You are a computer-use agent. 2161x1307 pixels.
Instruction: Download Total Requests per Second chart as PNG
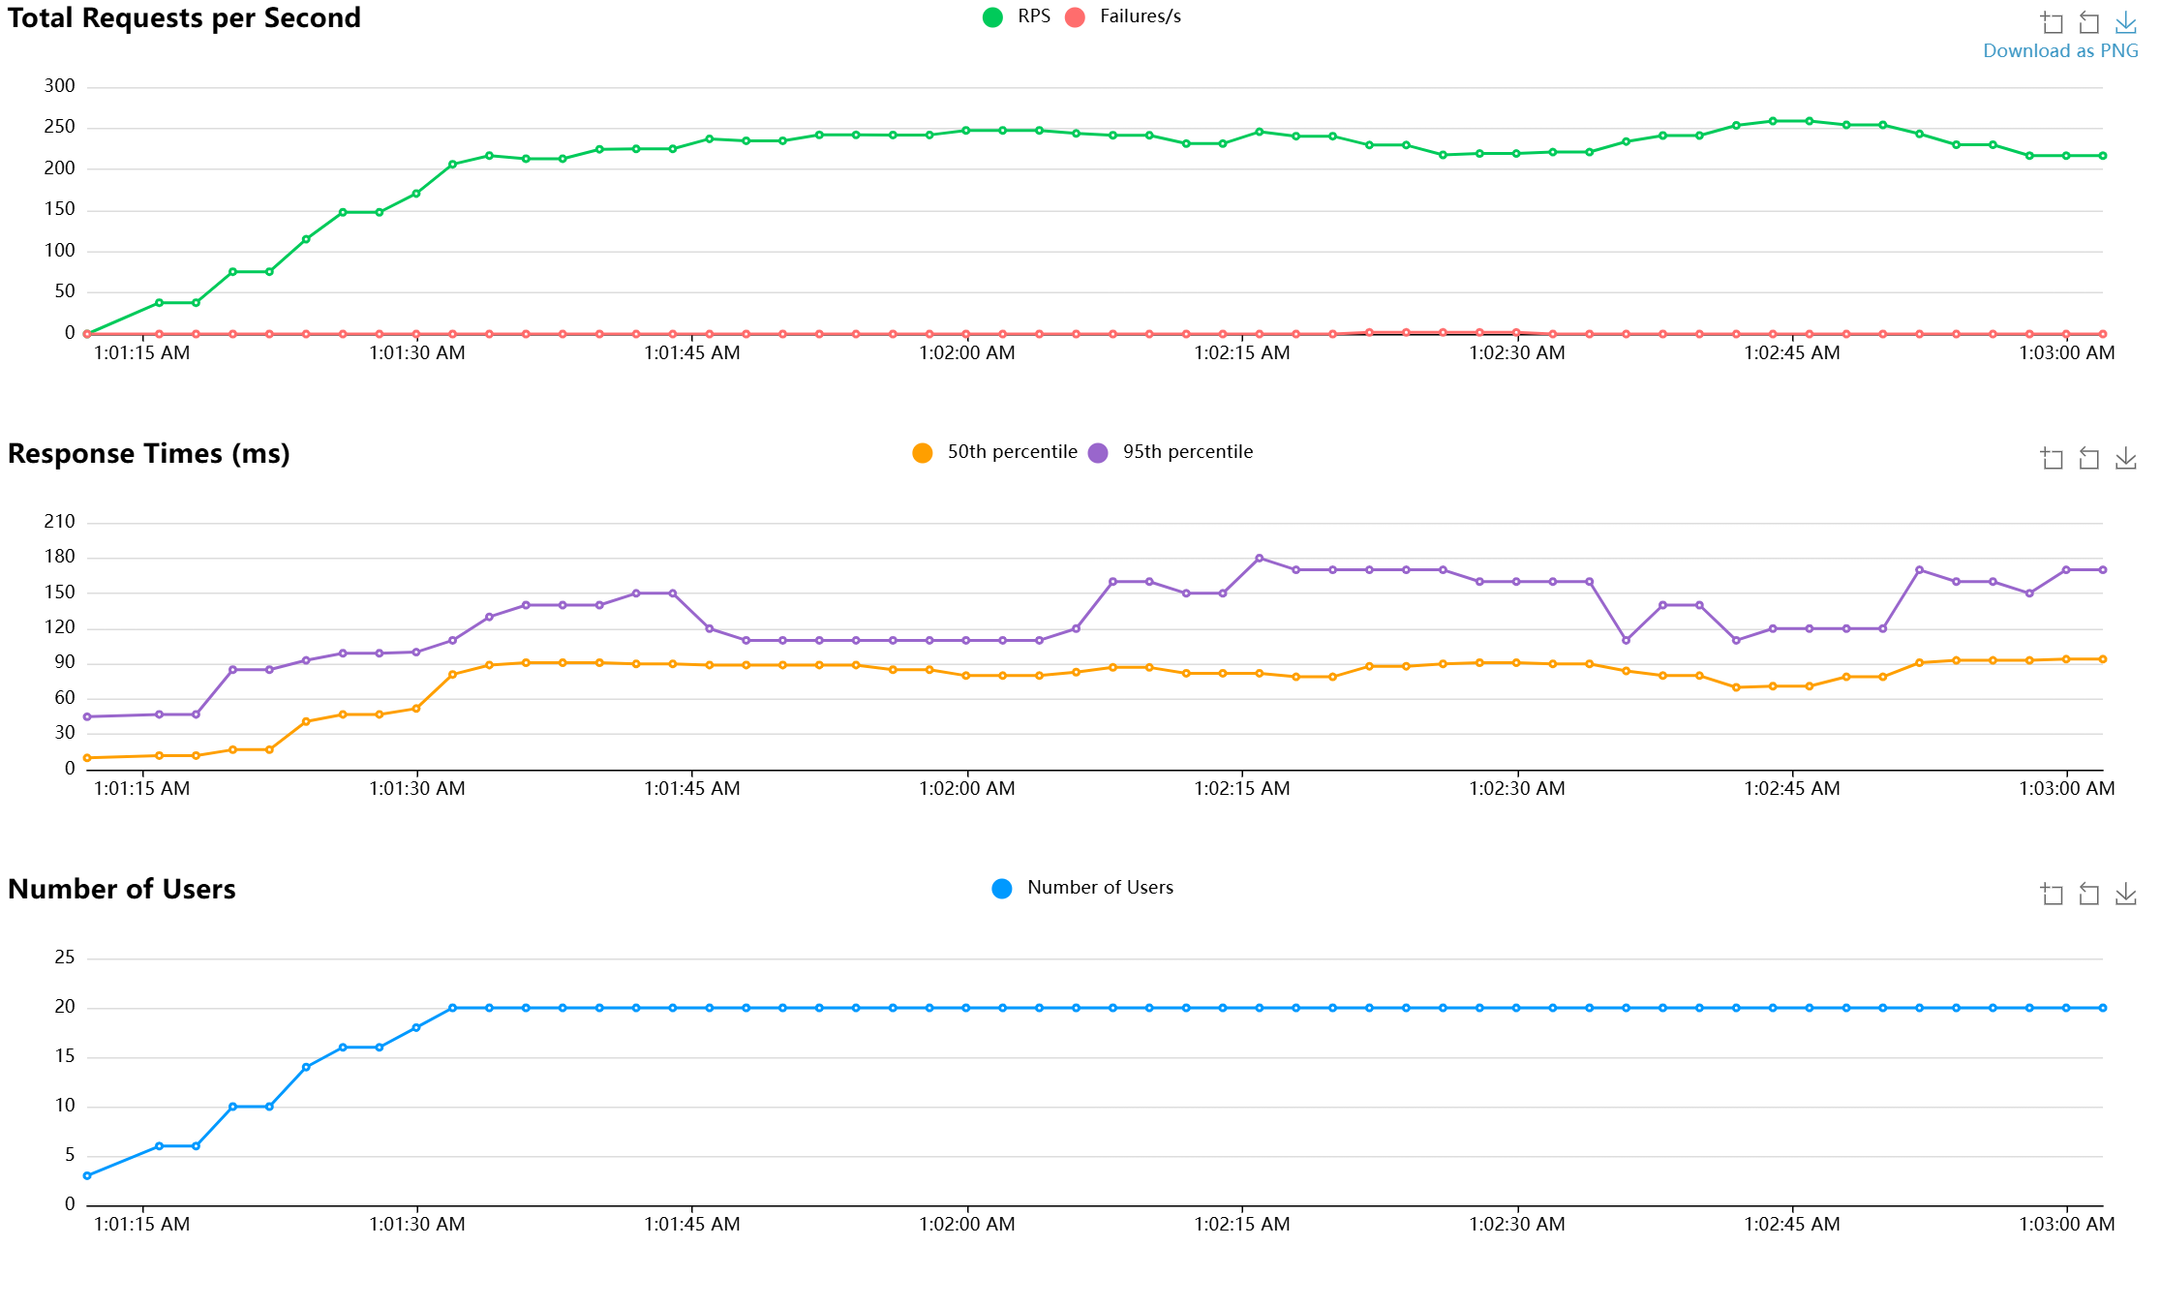point(2125,22)
